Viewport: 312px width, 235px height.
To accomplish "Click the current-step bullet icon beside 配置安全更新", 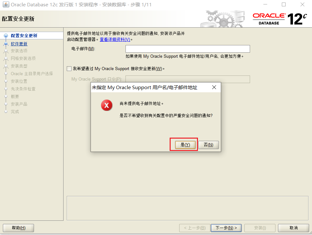I will pyautogui.click(x=6, y=36).
